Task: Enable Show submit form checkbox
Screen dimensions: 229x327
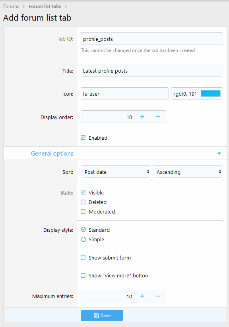Action: (x=83, y=257)
